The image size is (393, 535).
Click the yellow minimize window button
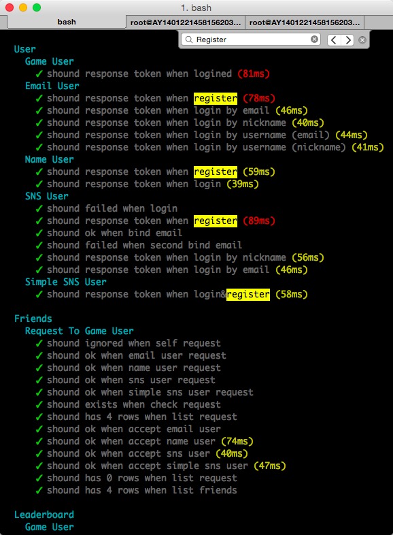[x=23, y=7]
